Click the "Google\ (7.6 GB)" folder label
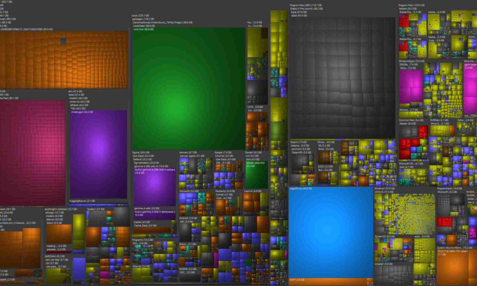The image size is (477, 286). coord(223,153)
